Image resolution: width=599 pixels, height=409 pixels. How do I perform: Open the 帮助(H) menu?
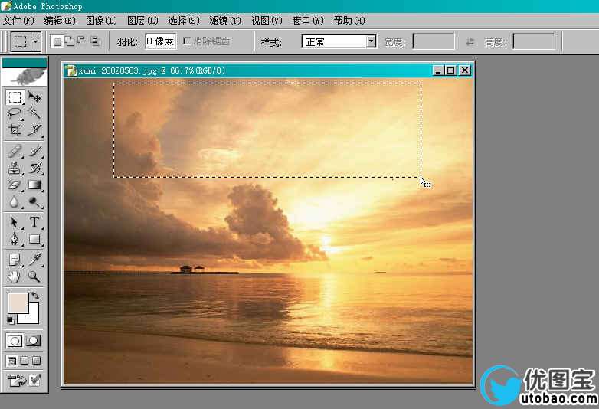click(x=349, y=20)
